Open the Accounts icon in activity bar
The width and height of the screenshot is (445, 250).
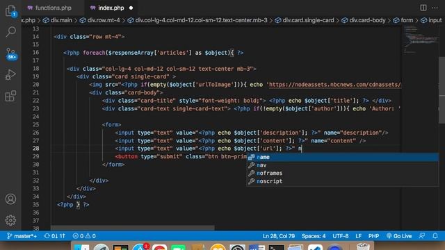click(x=10, y=199)
